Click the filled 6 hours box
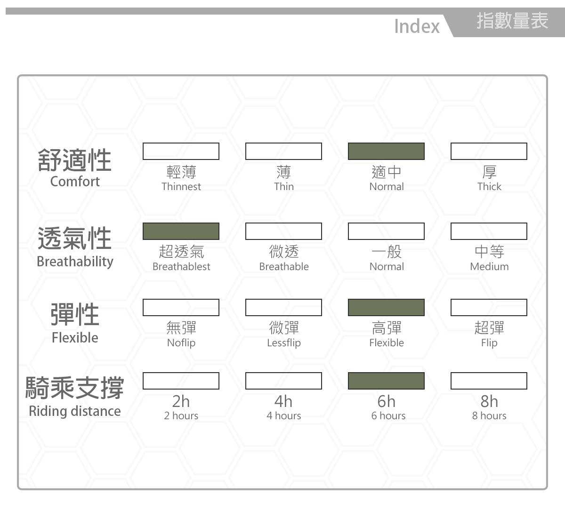The height and width of the screenshot is (510, 565). [386, 381]
